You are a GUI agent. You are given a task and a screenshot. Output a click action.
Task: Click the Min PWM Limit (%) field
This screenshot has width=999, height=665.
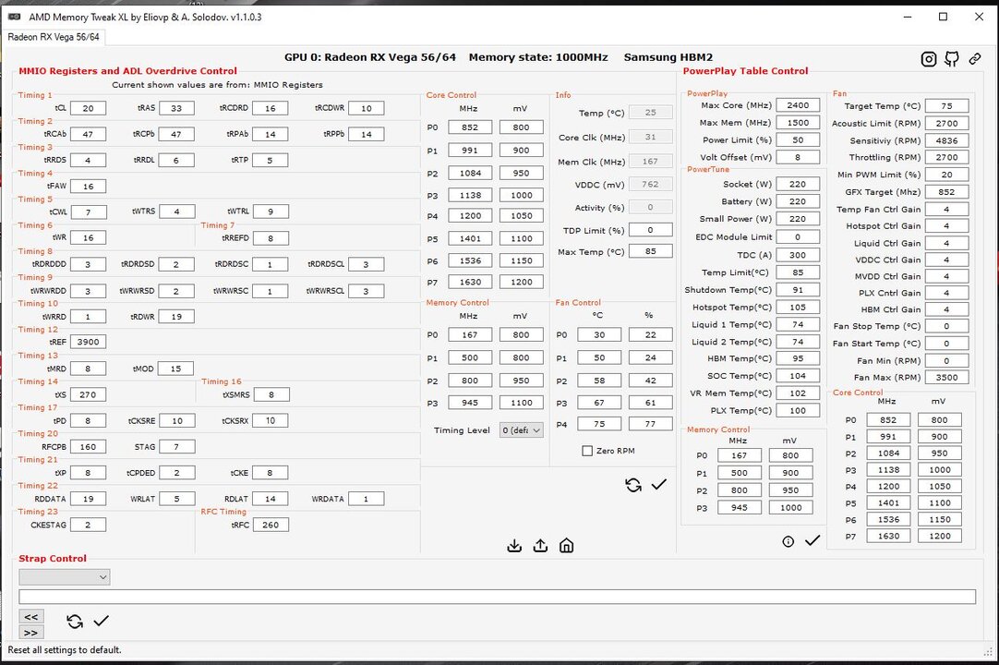click(946, 174)
